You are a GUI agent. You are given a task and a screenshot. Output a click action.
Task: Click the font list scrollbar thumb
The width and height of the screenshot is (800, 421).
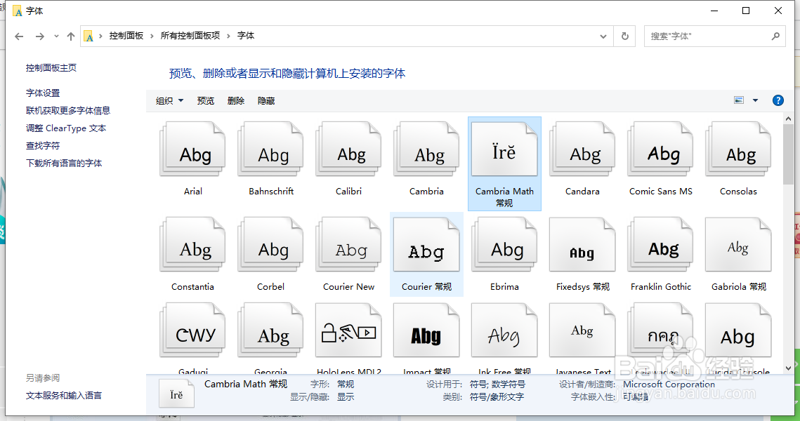coord(788,154)
